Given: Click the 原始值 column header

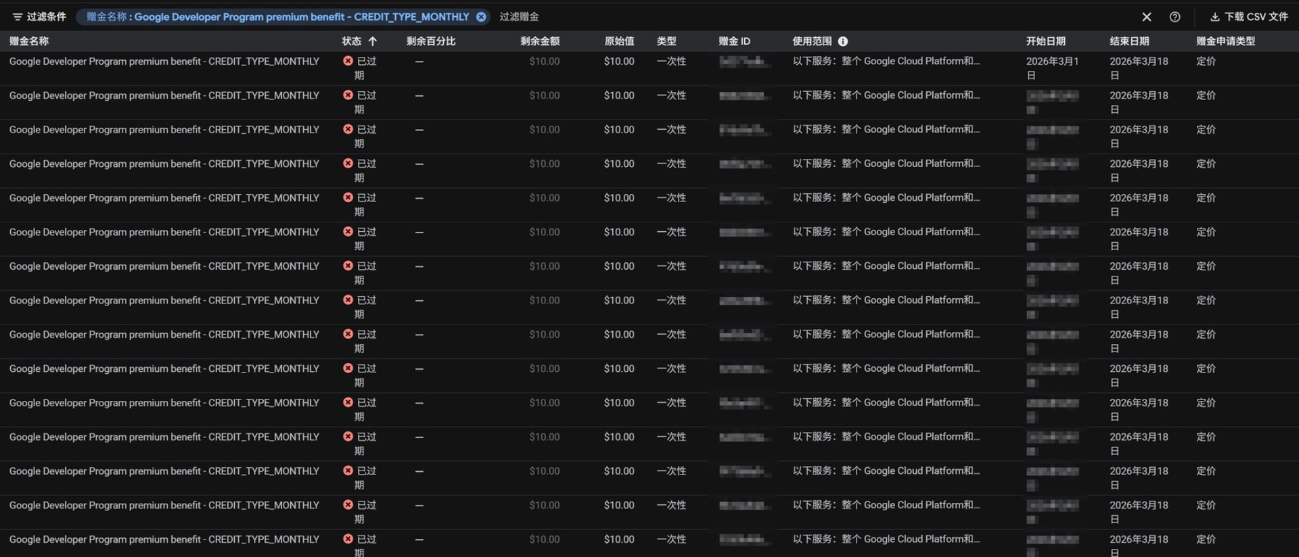Looking at the screenshot, I should [619, 41].
